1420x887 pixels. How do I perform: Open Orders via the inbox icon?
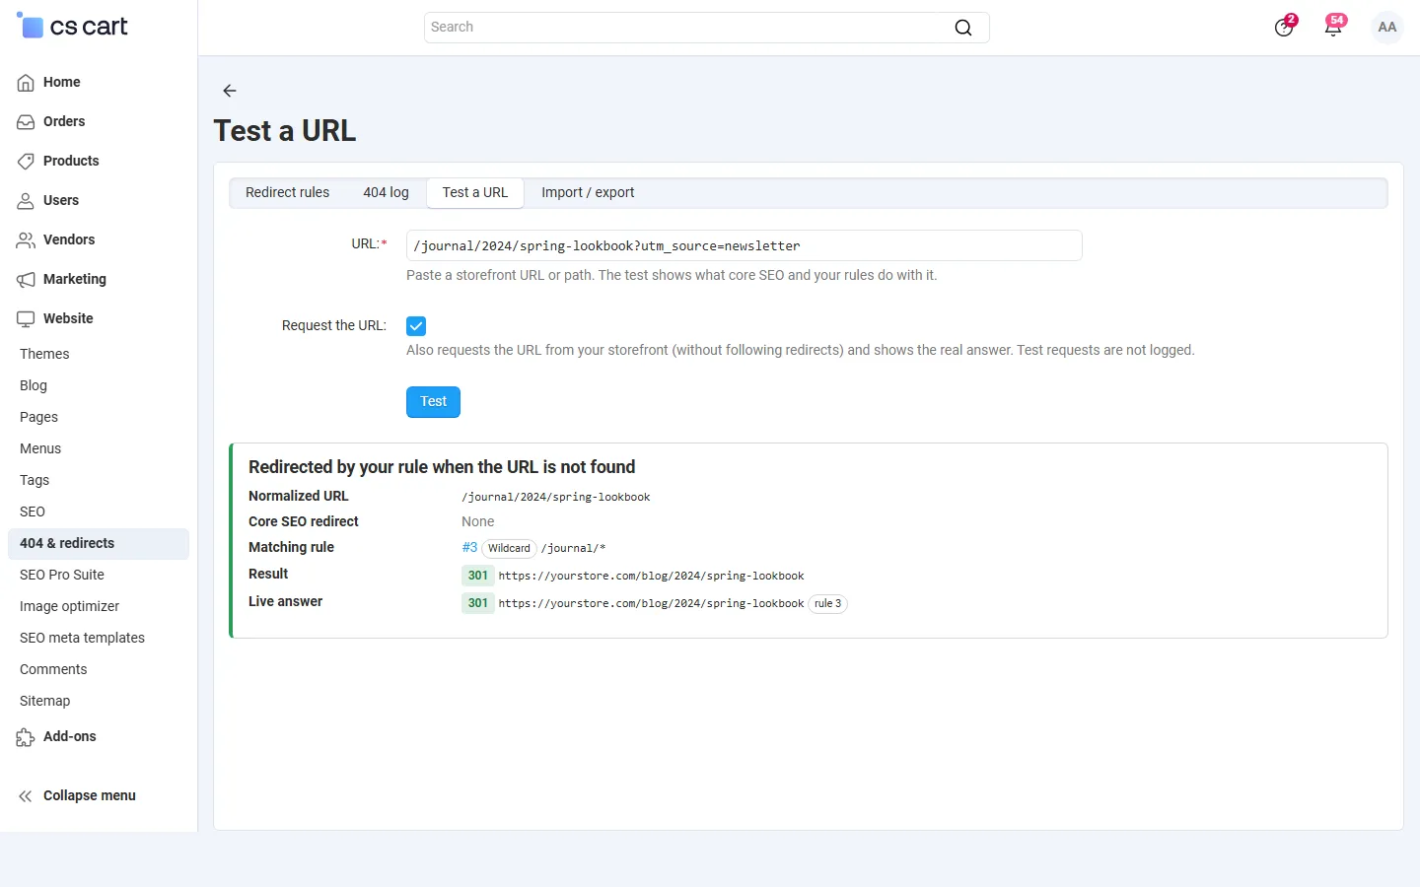[x=26, y=122]
